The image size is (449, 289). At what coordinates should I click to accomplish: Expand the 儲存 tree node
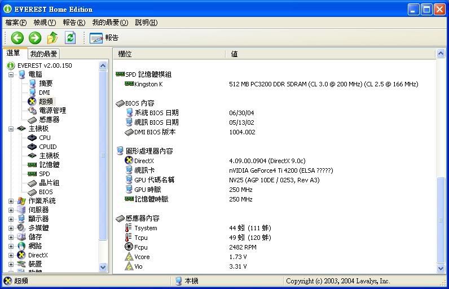[x=11, y=237]
